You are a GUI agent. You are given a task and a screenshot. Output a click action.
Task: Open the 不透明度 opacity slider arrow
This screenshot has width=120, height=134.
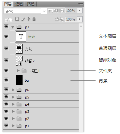point(80,11)
